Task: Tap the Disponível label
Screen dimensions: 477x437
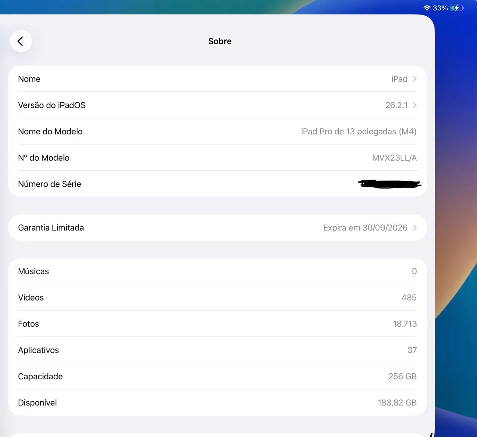Action: click(x=37, y=403)
